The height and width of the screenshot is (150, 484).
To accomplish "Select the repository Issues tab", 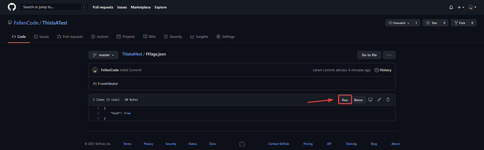I will pyautogui.click(x=41, y=37).
